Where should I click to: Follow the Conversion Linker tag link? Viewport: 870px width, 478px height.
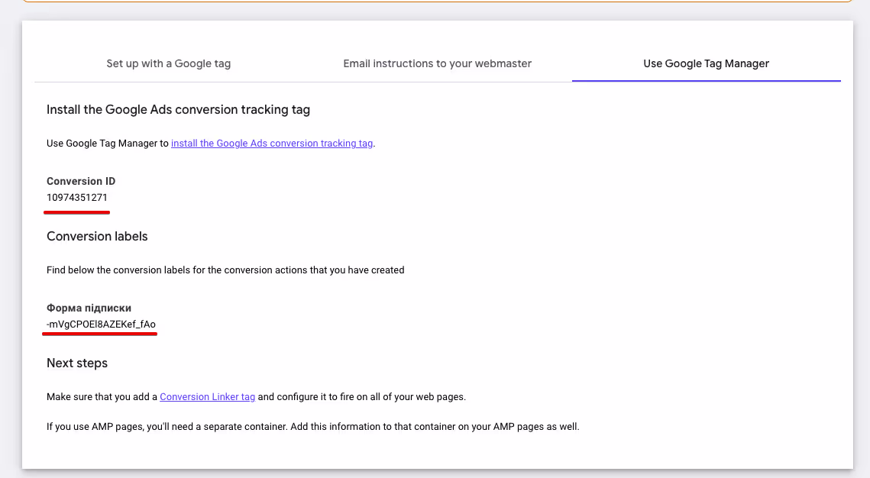pos(208,397)
